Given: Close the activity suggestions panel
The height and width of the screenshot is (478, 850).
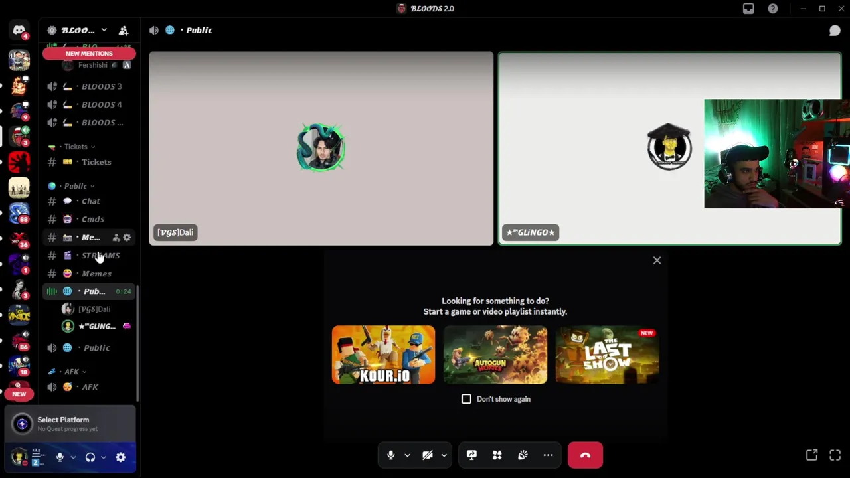Looking at the screenshot, I should [657, 260].
